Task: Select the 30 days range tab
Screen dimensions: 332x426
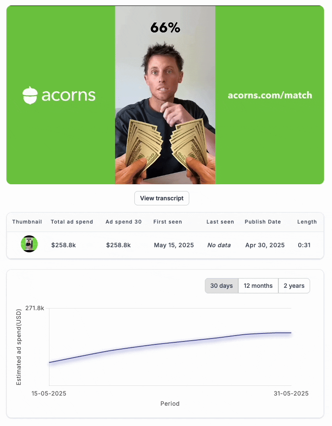Action: pos(221,286)
